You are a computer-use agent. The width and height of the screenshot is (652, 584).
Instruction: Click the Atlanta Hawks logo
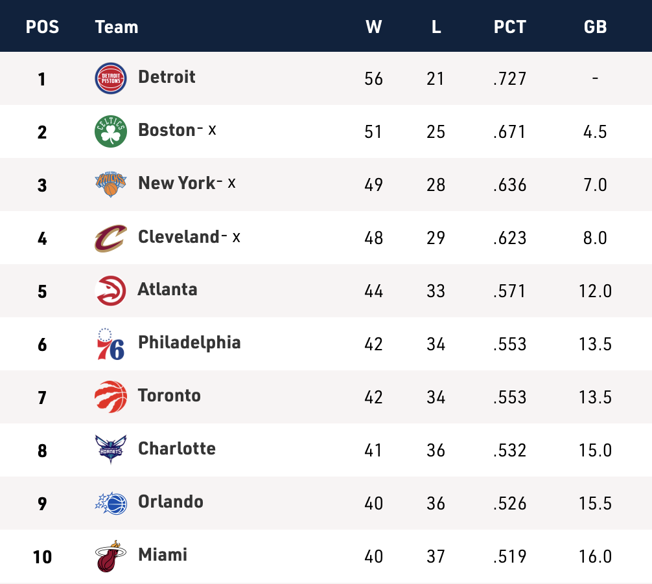(111, 291)
